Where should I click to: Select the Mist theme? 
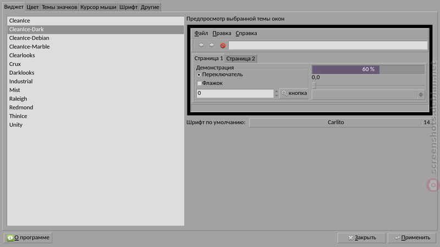pos(95,90)
